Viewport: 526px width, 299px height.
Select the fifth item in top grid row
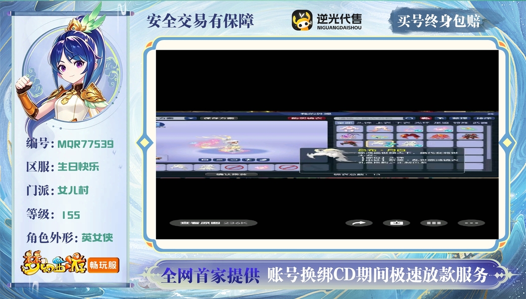470,129
